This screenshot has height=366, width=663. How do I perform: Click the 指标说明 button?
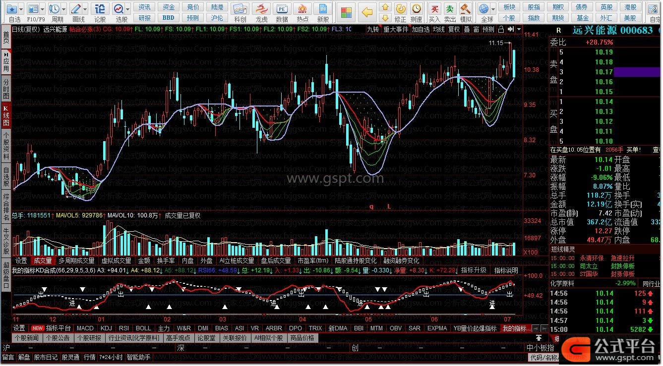point(506,270)
